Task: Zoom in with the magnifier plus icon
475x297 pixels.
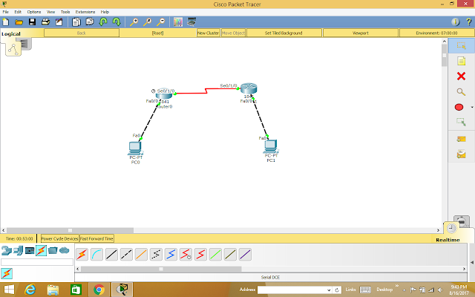Action: (x=134, y=22)
